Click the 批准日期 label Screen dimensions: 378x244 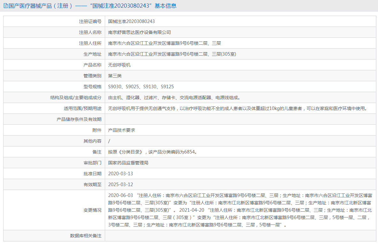pos(92,174)
